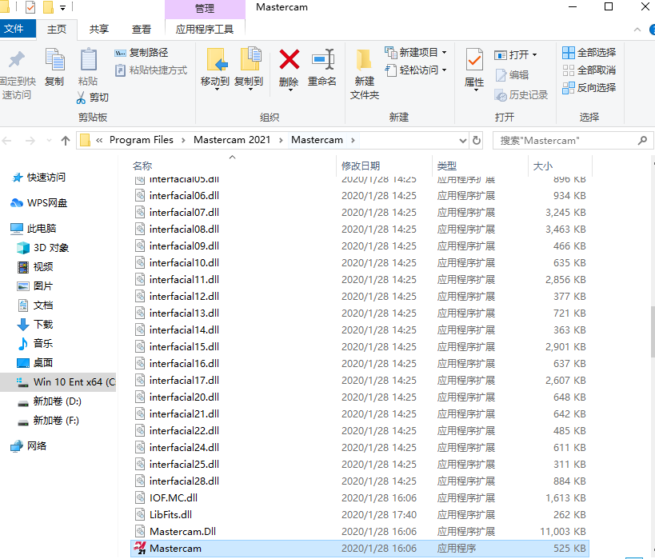Click the Copy to folder icon
655x559 pixels.
coord(250,59)
